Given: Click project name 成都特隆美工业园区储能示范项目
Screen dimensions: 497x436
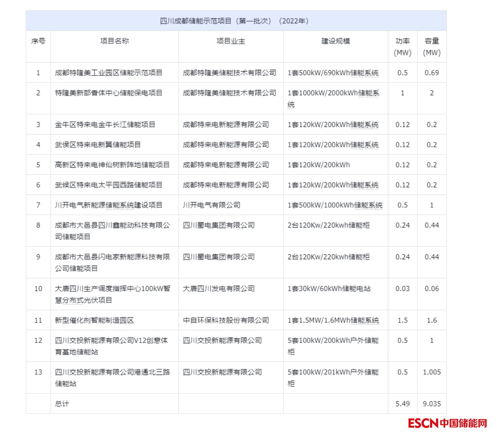Looking at the screenshot, I should [109, 73].
